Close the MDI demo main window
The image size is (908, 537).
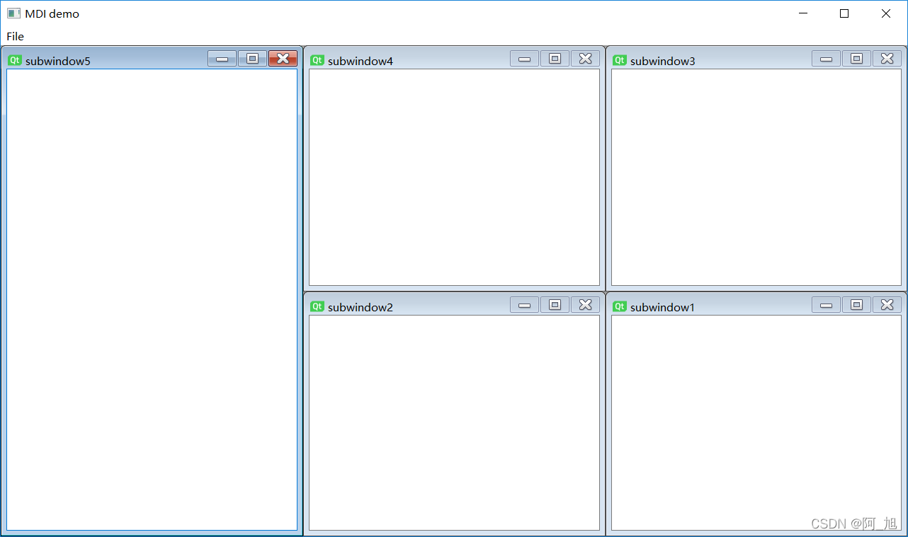click(886, 13)
